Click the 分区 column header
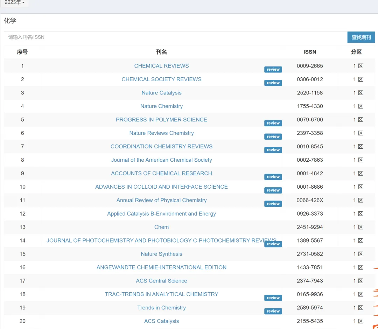 point(356,52)
